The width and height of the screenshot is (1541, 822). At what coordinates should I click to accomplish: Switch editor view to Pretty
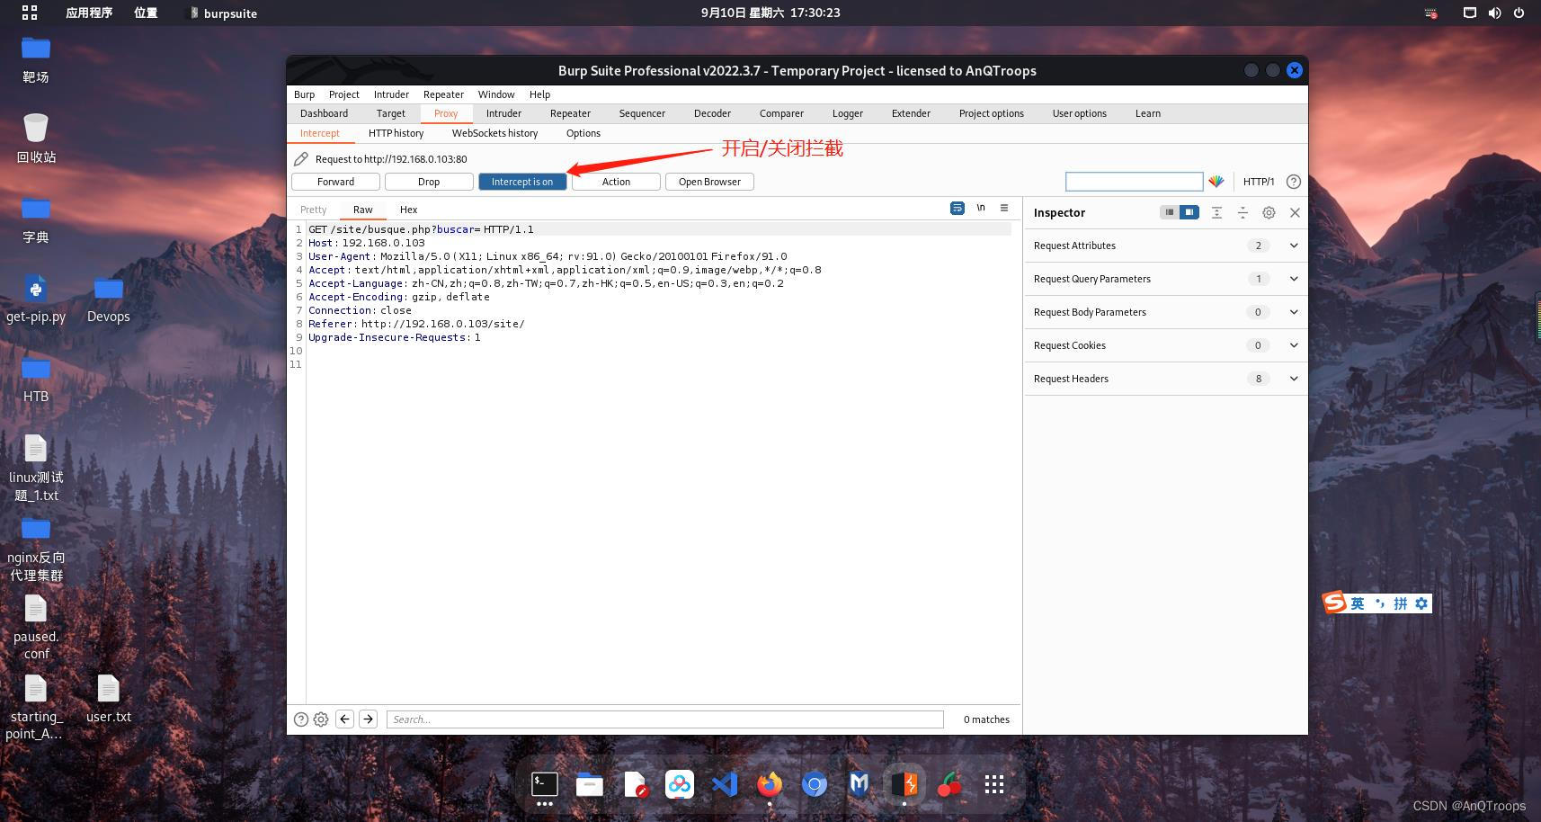click(x=313, y=210)
